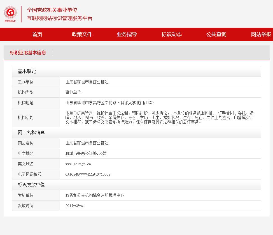Click the 网站名称 label cell
Image resolution: width=273 pixels, height=235 pixels.
pos(36,143)
